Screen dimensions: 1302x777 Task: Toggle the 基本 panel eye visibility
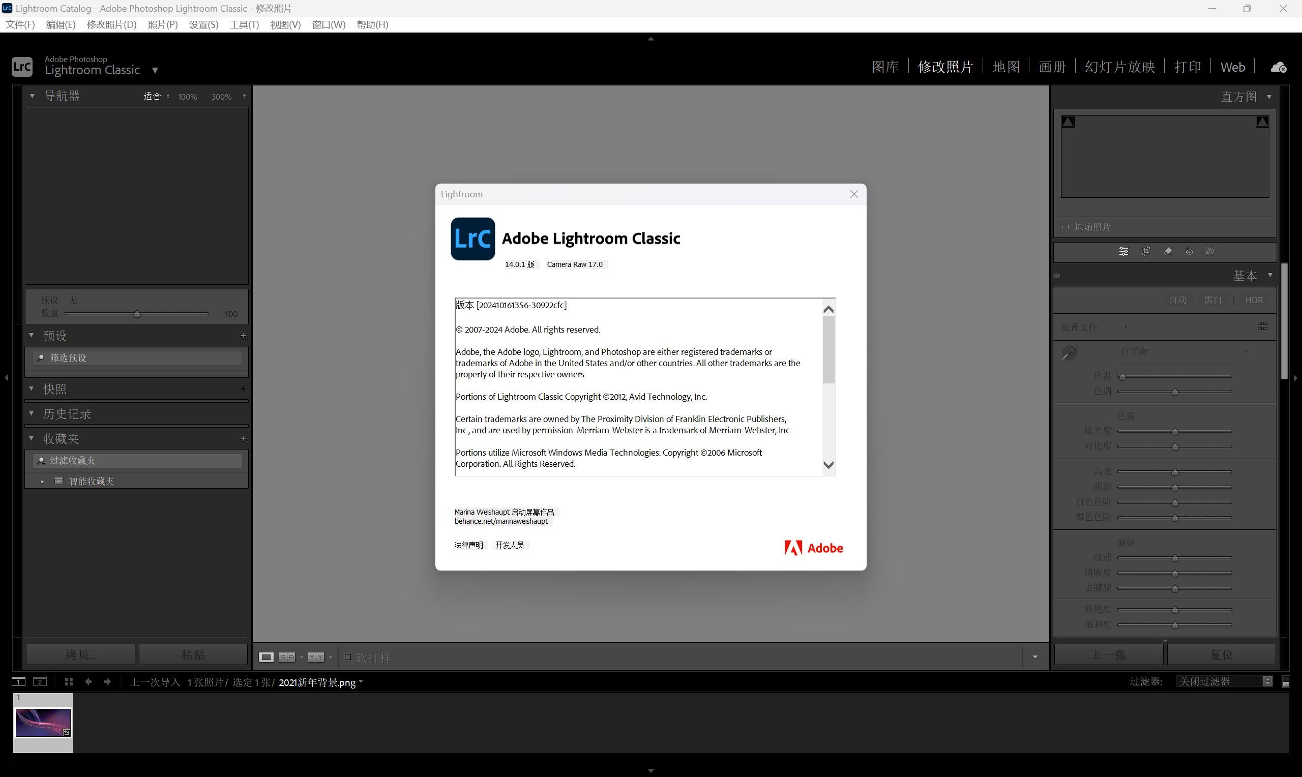pos(1057,276)
